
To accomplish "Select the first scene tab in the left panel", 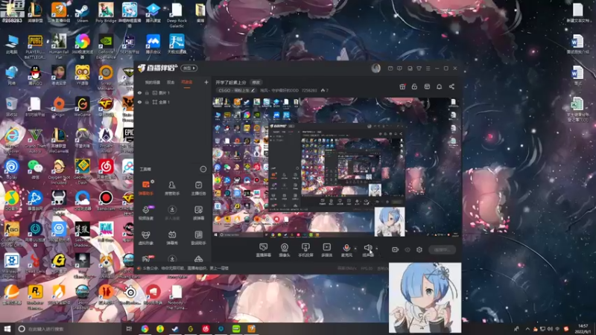I will [153, 82].
